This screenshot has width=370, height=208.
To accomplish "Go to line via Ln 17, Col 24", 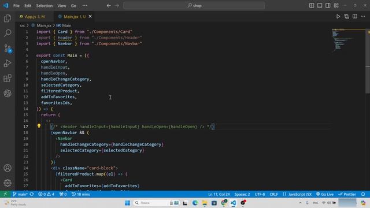I will pos(219,194).
